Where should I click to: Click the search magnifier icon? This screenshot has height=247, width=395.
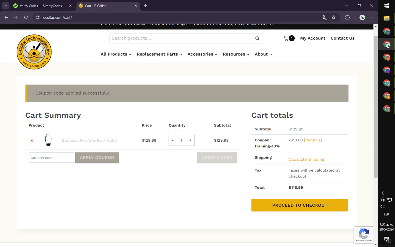(x=257, y=38)
